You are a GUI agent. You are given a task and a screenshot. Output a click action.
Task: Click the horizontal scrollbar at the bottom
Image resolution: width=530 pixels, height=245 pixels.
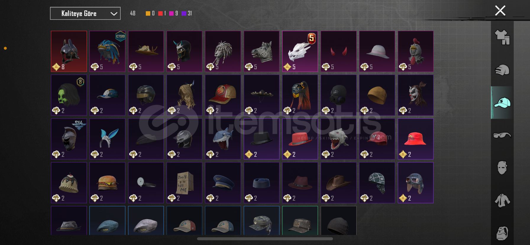pos(265,239)
